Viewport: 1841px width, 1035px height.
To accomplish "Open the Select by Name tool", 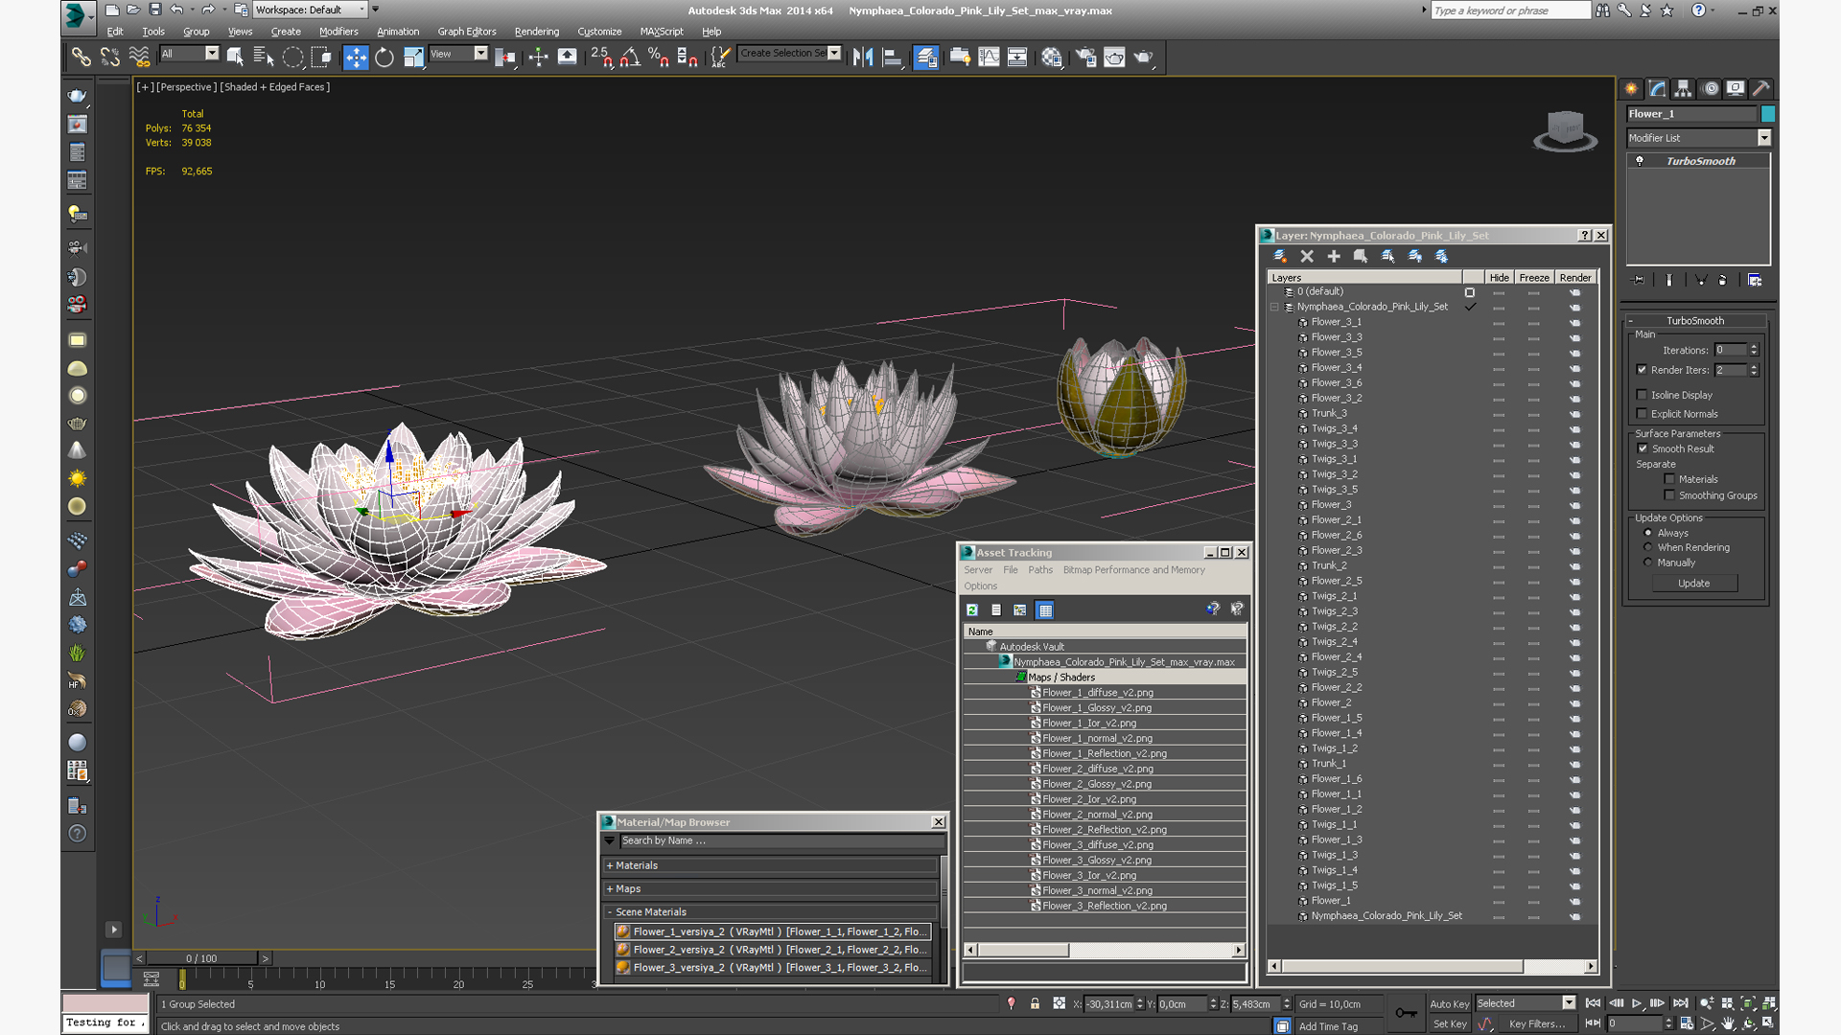I will pyautogui.click(x=264, y=57).
